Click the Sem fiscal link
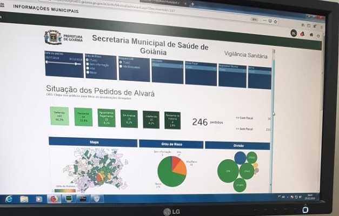339x216 pixels. 244,129
